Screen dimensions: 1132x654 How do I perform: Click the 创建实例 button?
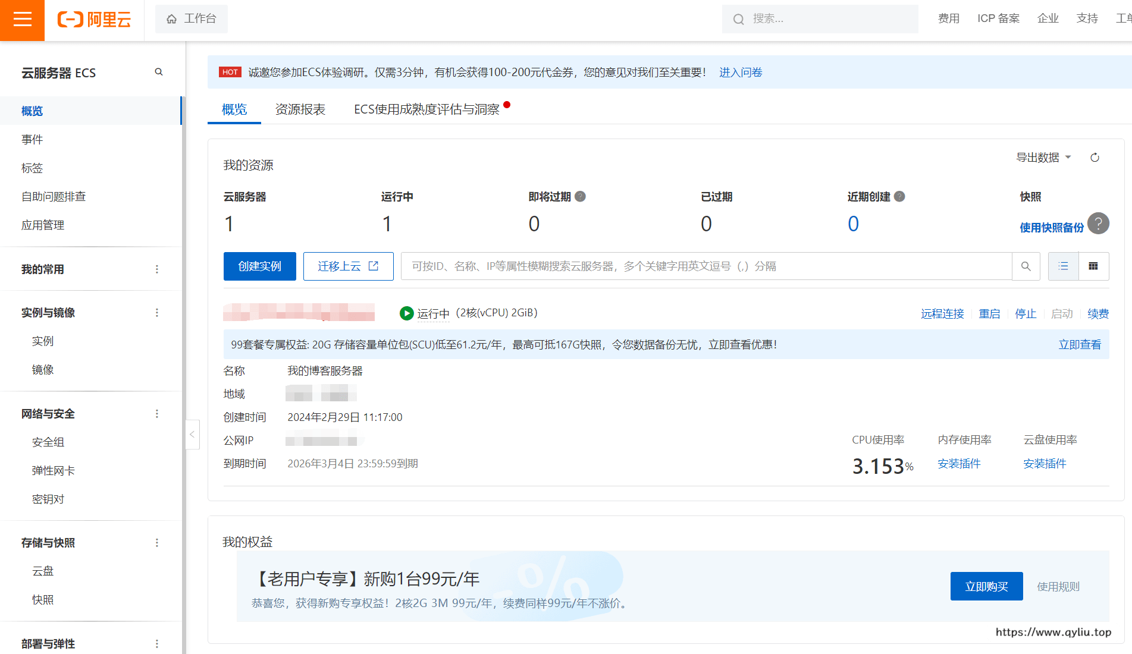pos(259,266)
